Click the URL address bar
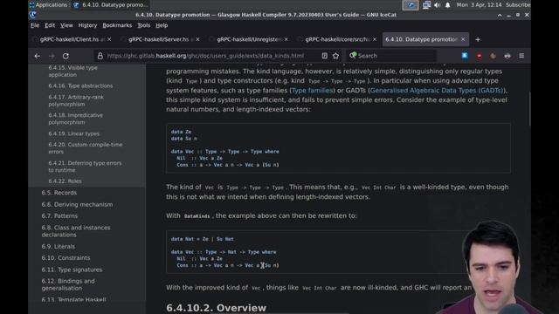 click(x=206, y=56)
